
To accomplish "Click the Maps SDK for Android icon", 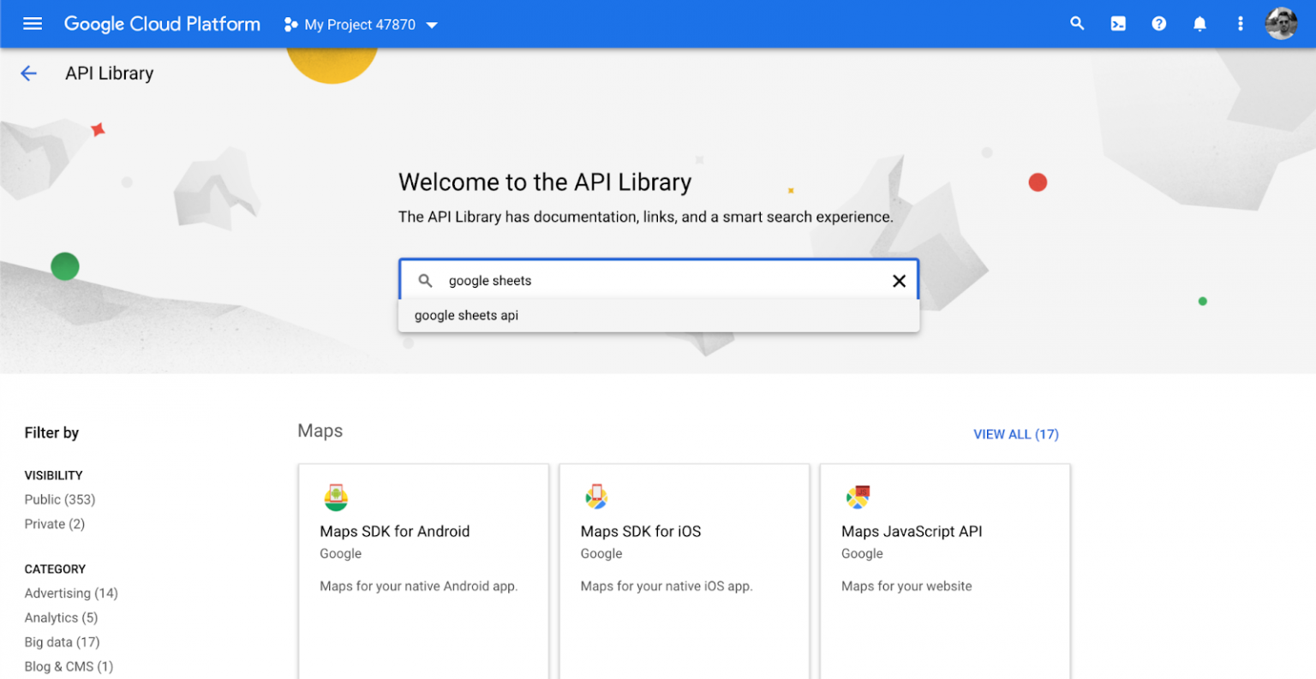I will 336,497.
